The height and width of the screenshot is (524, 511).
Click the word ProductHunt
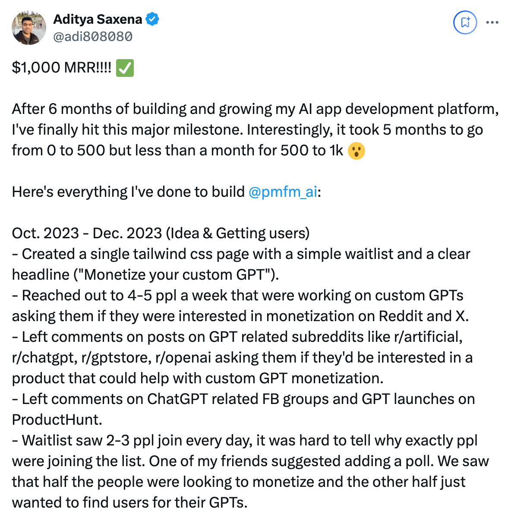[x=57, y=420]
